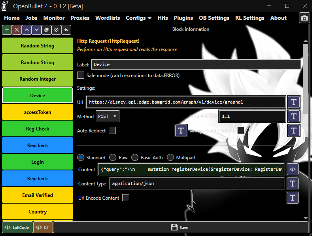Toggle the Auto Redirect checkbox
The image size is (312, 236).
click(x=112, y=130)
